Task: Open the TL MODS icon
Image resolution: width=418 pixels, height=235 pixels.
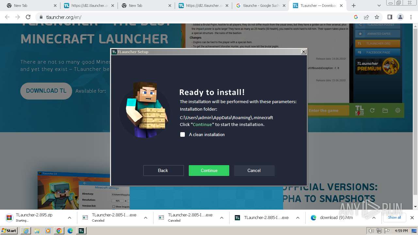Action: pos(359,110)
